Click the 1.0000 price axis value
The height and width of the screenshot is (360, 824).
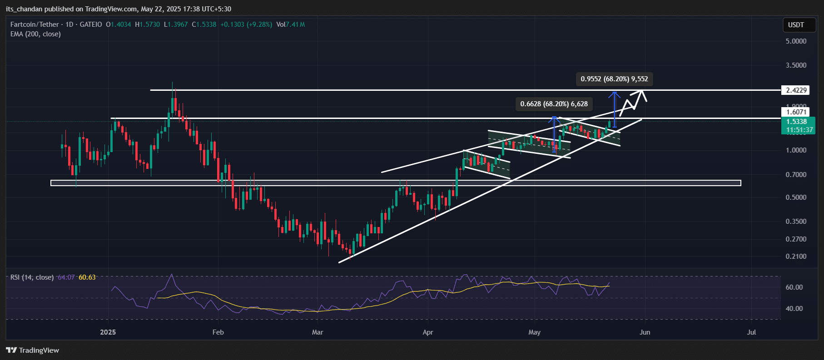pos(796,150)
